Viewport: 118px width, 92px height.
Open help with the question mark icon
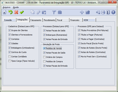(113, 12)
